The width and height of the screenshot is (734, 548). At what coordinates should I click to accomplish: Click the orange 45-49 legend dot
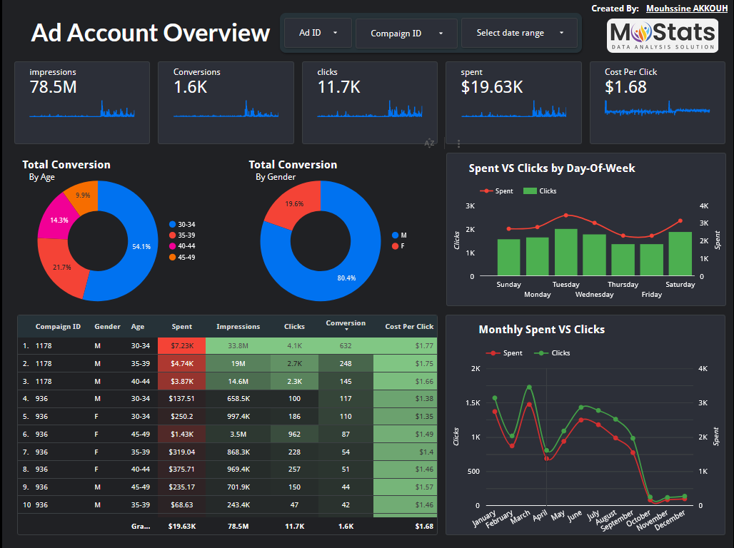(172, 257)
